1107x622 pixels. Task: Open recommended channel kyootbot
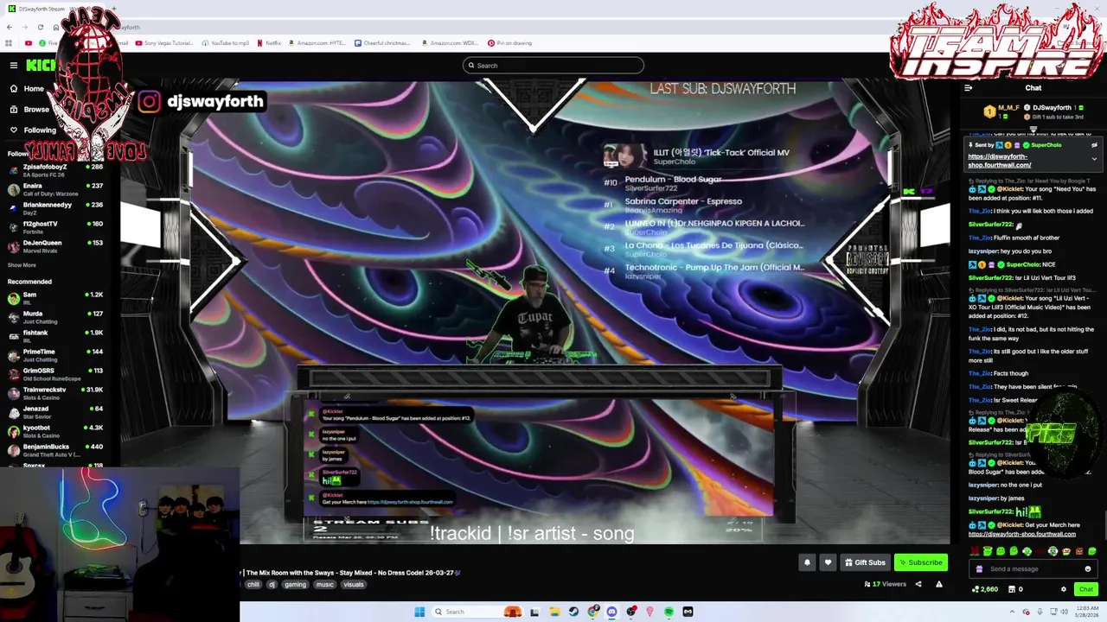point(55,430)
